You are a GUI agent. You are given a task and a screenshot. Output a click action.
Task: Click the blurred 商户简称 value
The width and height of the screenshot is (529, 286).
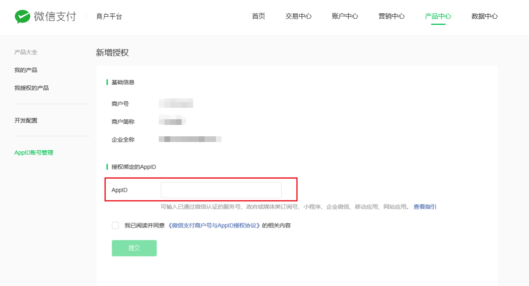tap(172, 120)
